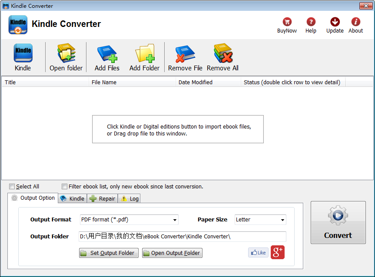Click the title bar app icon
The height and width of the screenshot is (277, 375).
point(6,6)
